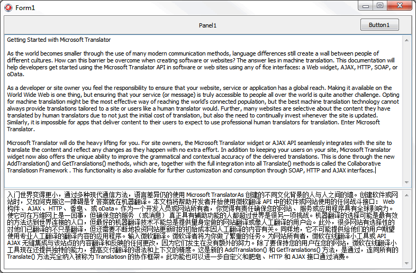Click 'Translator.' ending the second paragraph
This screenshot has width=416, height=273.
pyautogui.click(x=21, y=129)
